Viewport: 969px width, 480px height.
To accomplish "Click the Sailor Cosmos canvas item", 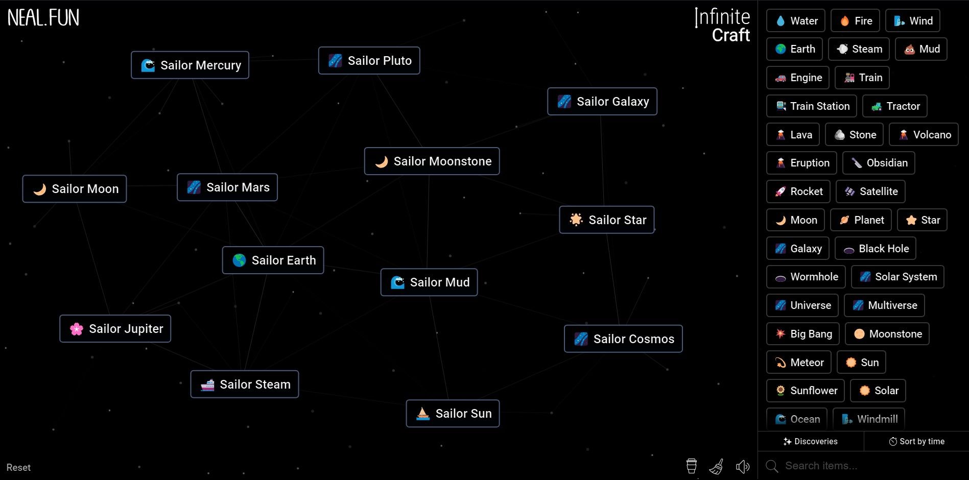I will 623,339.
